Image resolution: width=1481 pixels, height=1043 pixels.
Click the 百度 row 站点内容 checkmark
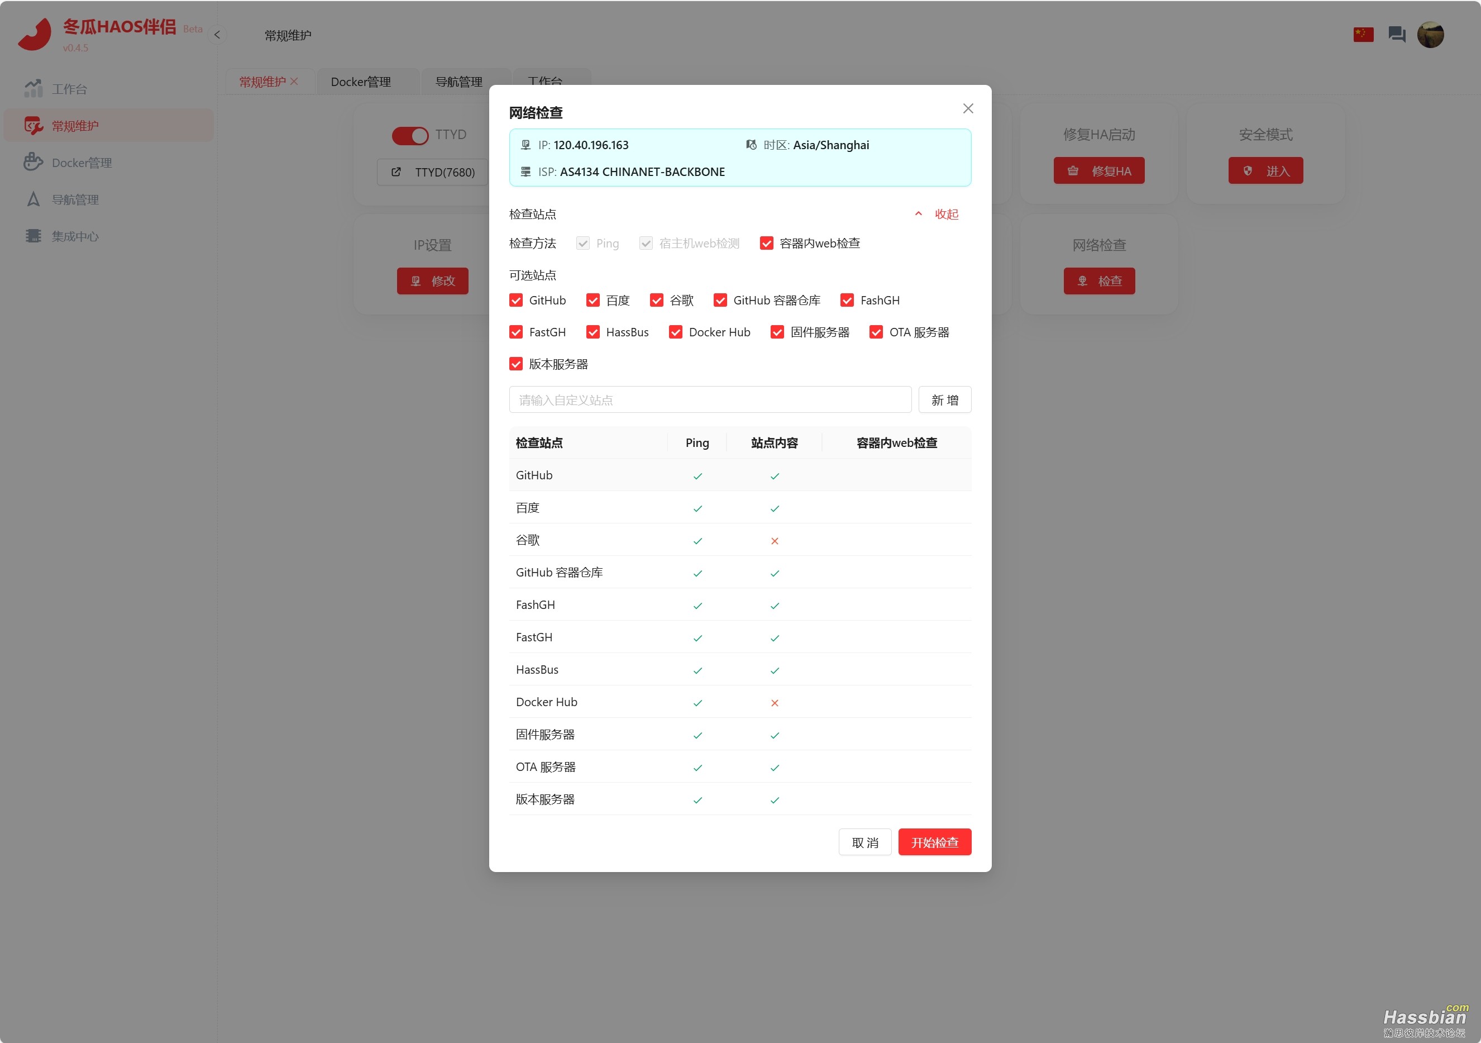[775, 508]
